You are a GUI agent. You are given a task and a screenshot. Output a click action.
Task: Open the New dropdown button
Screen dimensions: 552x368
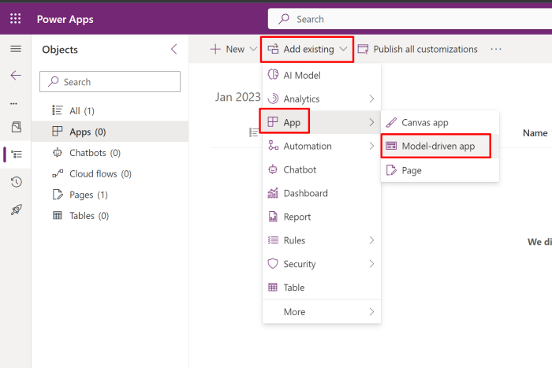point(233,50)
